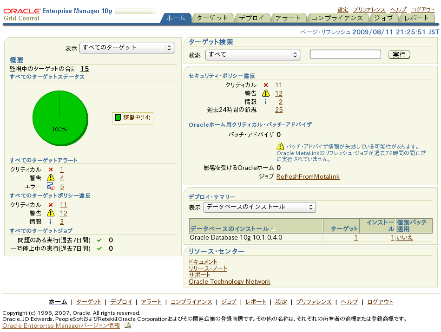Image resolution: width=441 pixels, height=332 pixels.
Task: Open the ヘルプ link in top header
Action: (x=398, y=10)
